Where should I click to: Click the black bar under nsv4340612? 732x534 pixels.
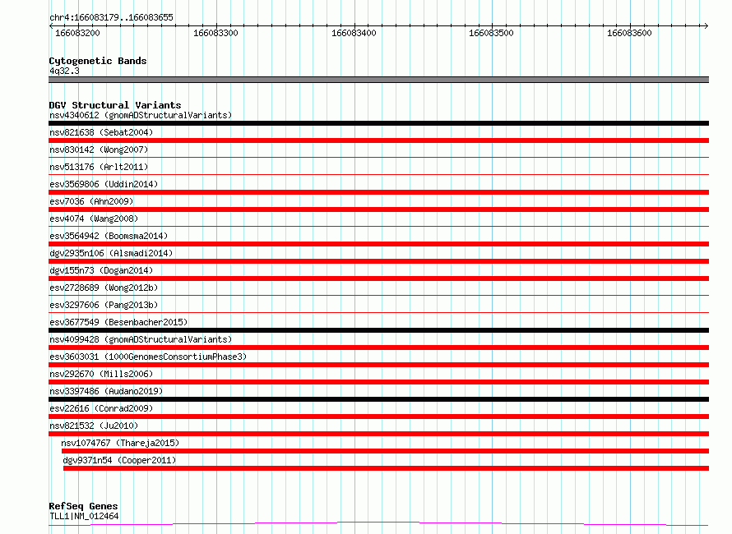[x=378, y=123]
